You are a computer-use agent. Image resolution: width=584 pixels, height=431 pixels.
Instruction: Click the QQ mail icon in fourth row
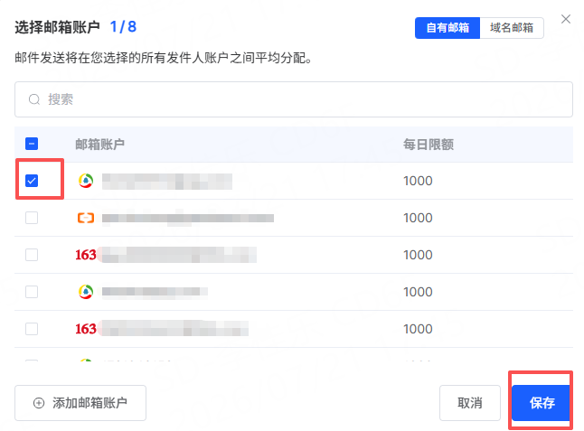click(86, 292)
